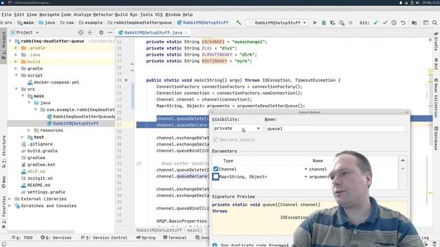Screen dimensions: 440x247
Task: Click the grey Stop button icon
Action: tap(351, 23)
